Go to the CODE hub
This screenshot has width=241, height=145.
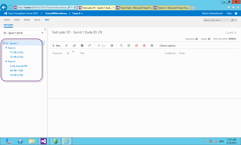click(x=17, y=20)
